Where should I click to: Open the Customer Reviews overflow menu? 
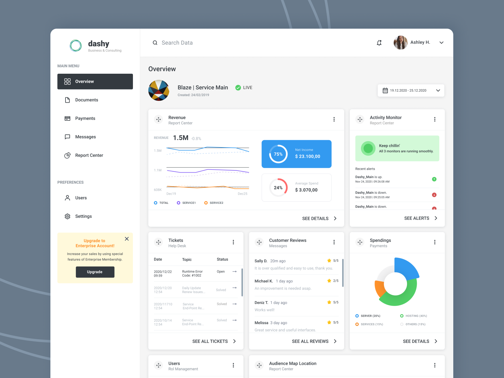(334, 242)
